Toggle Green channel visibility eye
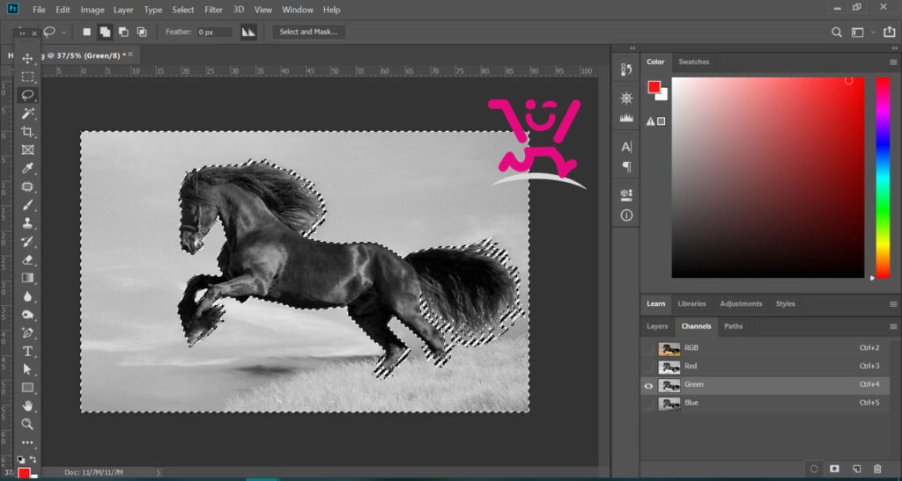The image size is (902, 481). pyautogui.click(x=648, y=386)
